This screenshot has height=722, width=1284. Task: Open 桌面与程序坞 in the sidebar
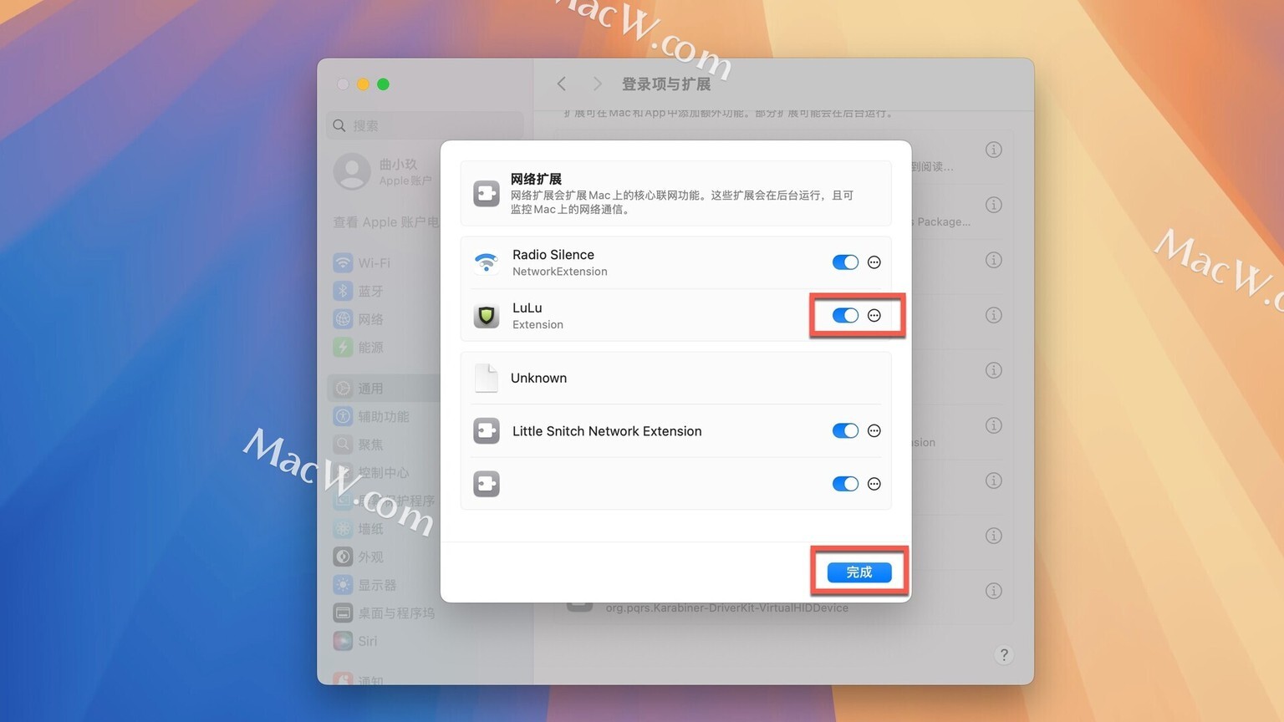[x=384, y=613]
